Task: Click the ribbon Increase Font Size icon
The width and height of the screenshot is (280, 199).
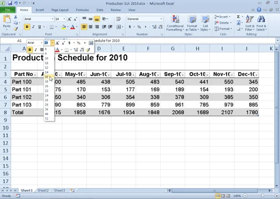Action: [69, 19]
